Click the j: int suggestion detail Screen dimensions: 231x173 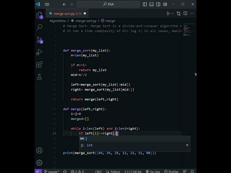tap(87, 145)
